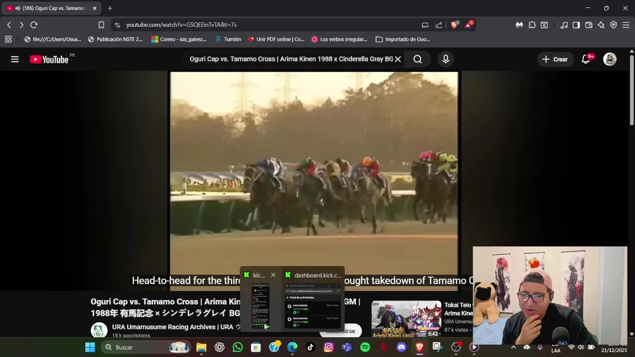The image size is (635, 357).
Task: Open Microsoft Teams from taskbar
Action: point(347,347)
